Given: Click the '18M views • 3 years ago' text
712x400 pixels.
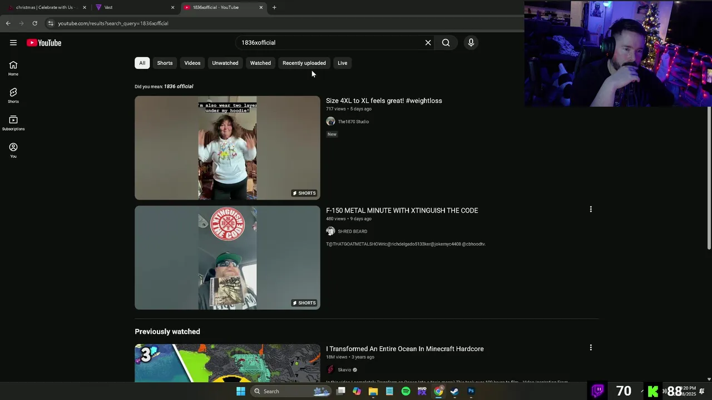Looking at the screenshot, I should pyautogui.click(x=350, y=357).
